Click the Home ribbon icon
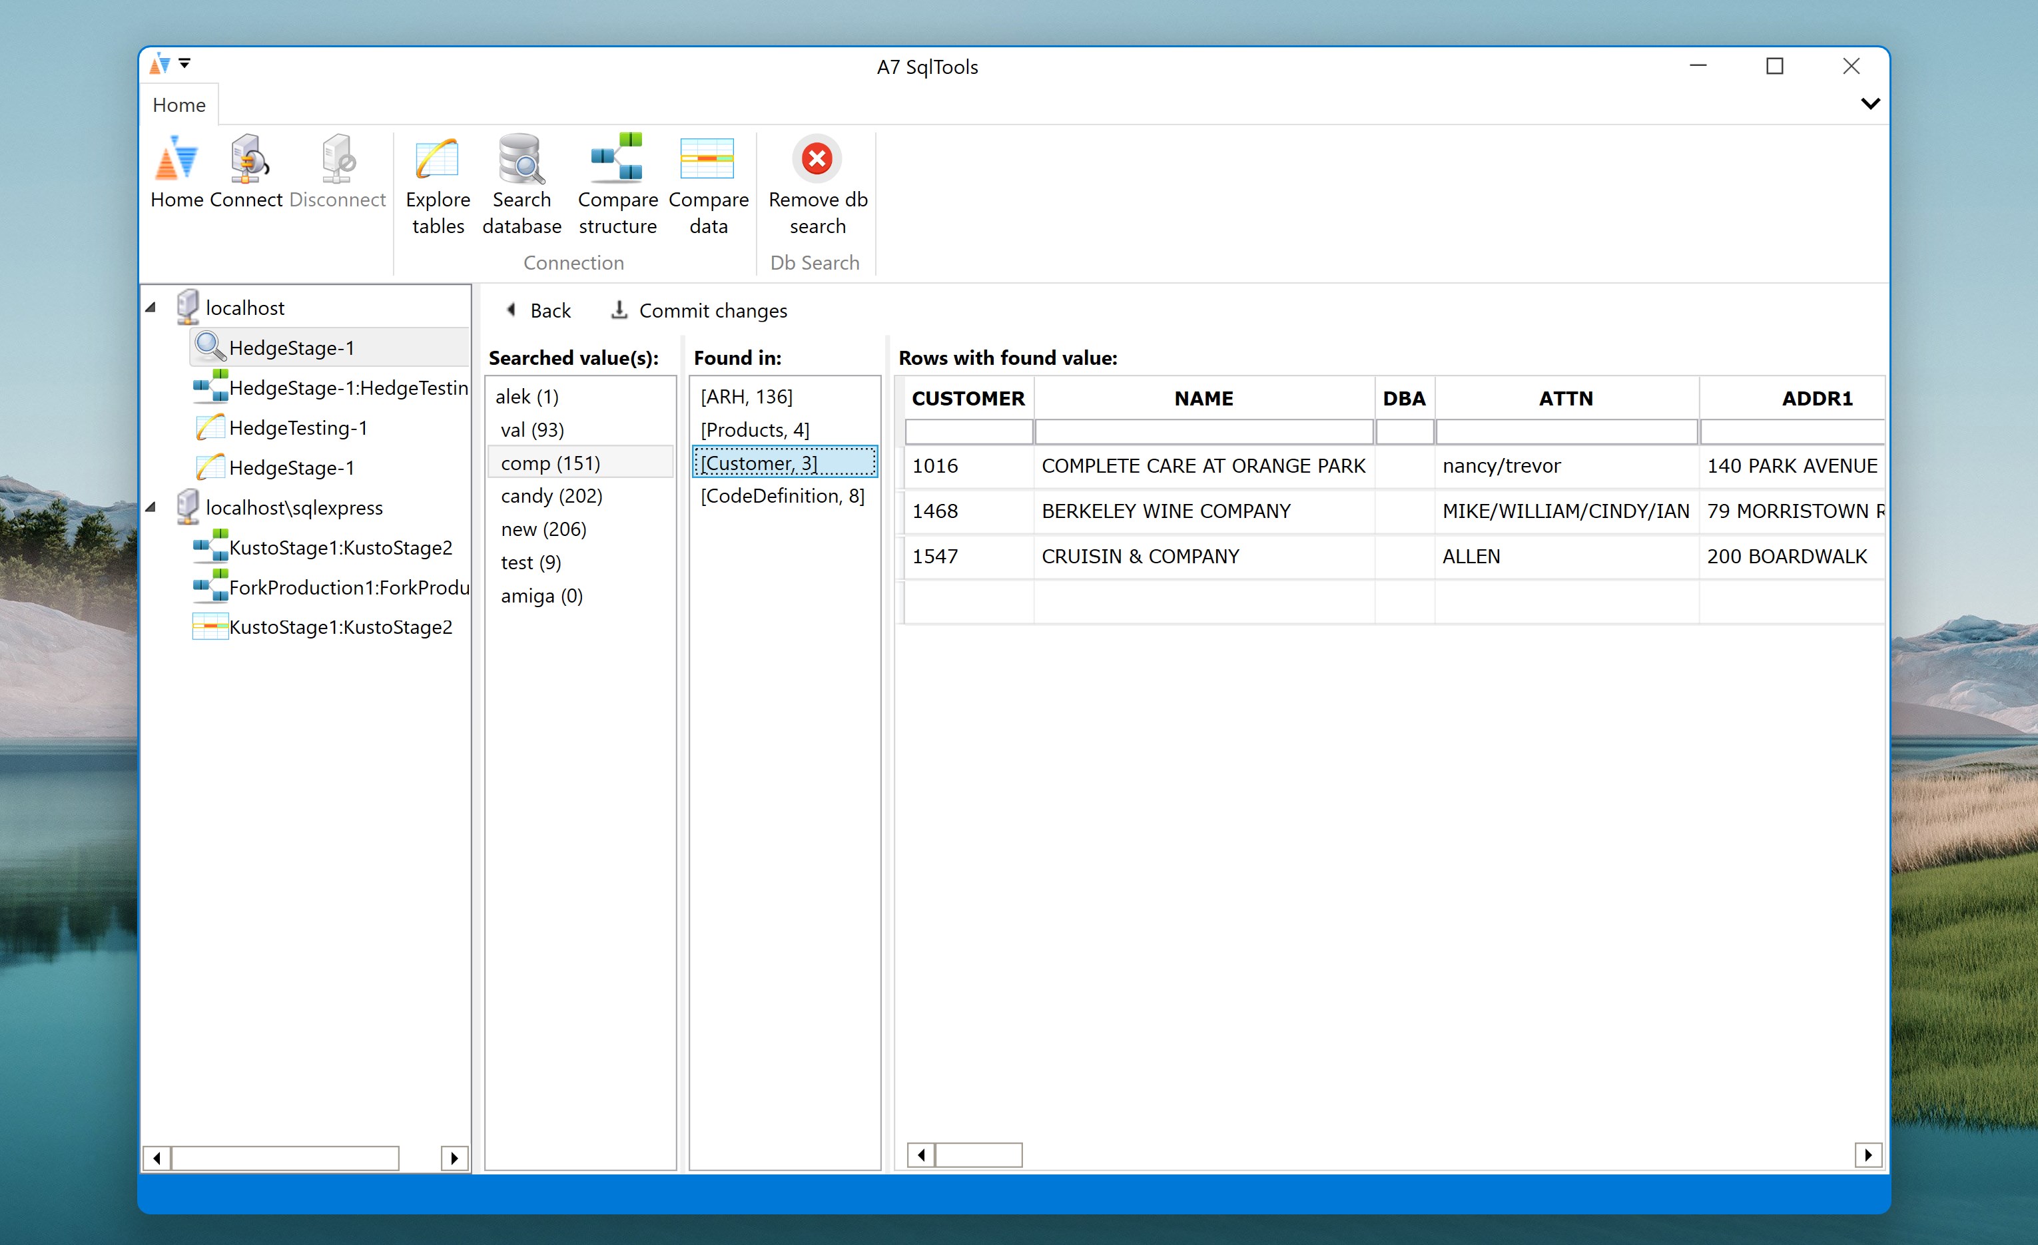Screen dimensions: 2038x1245 click(x=176, y=158)
